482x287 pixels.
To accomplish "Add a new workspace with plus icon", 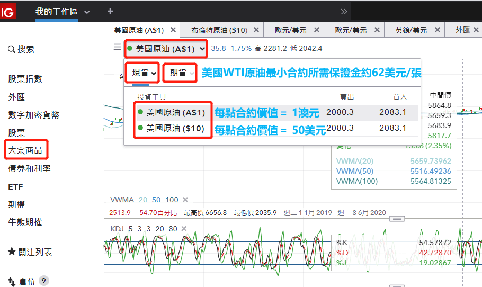I will click(110, 11).
